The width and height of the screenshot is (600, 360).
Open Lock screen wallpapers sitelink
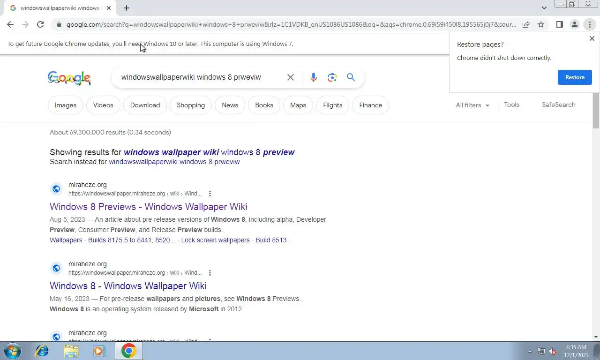[x=215, y=240]
